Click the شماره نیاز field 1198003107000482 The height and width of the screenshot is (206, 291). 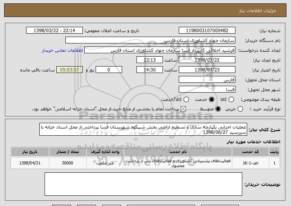[207, 31]
